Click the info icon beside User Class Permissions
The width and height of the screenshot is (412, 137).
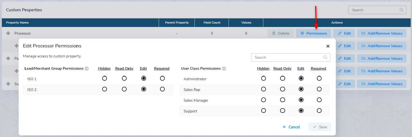(x=224, y=69)
